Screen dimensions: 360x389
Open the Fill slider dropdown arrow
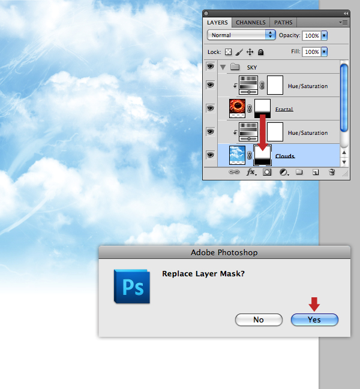[324, 52]
